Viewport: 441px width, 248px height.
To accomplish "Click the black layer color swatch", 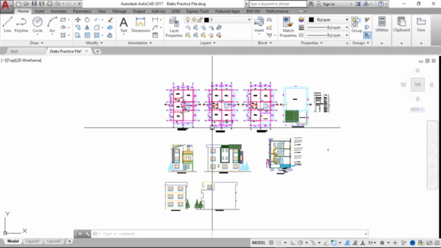I will click(207, 20).
